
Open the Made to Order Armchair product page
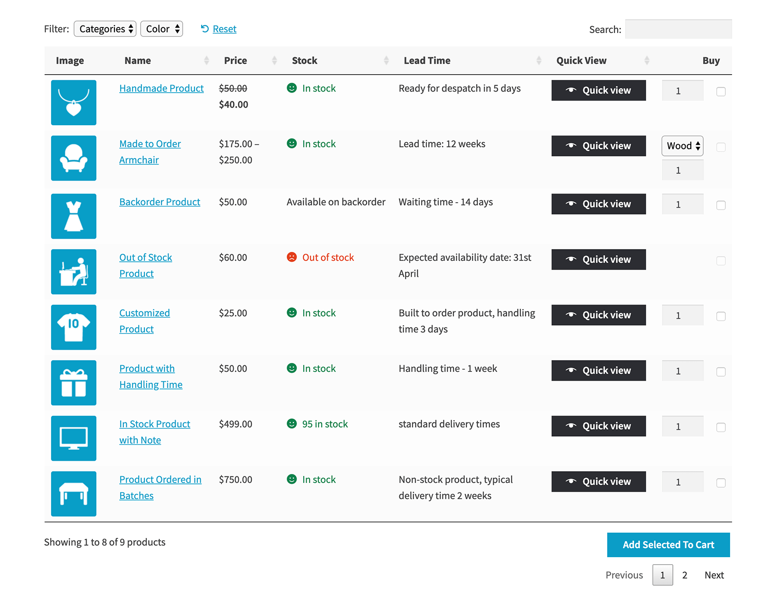coord(150,144)
